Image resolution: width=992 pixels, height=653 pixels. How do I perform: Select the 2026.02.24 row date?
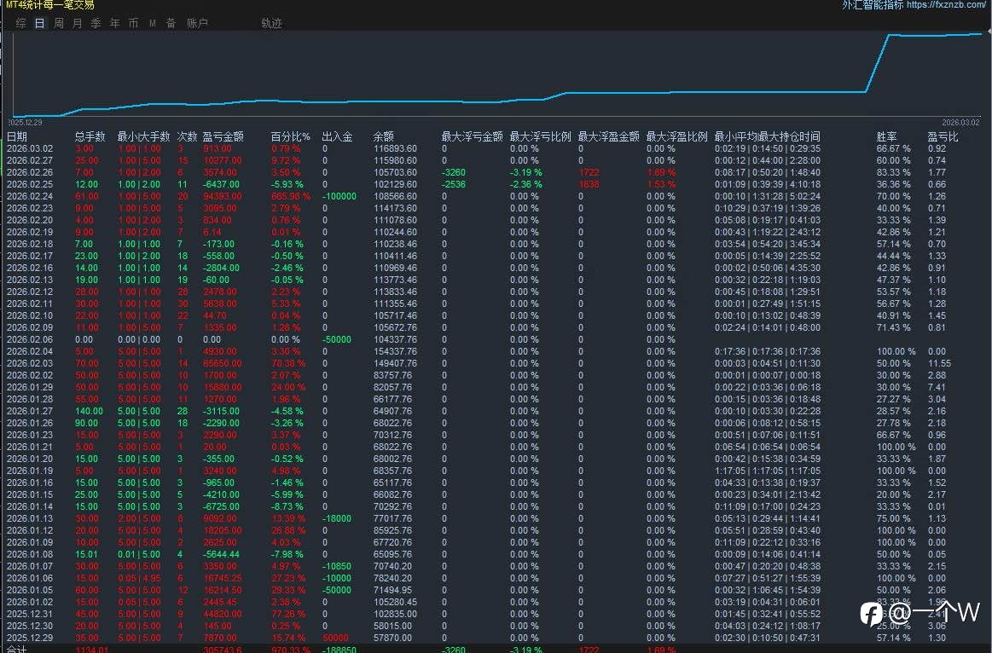(x=29, y=196)
